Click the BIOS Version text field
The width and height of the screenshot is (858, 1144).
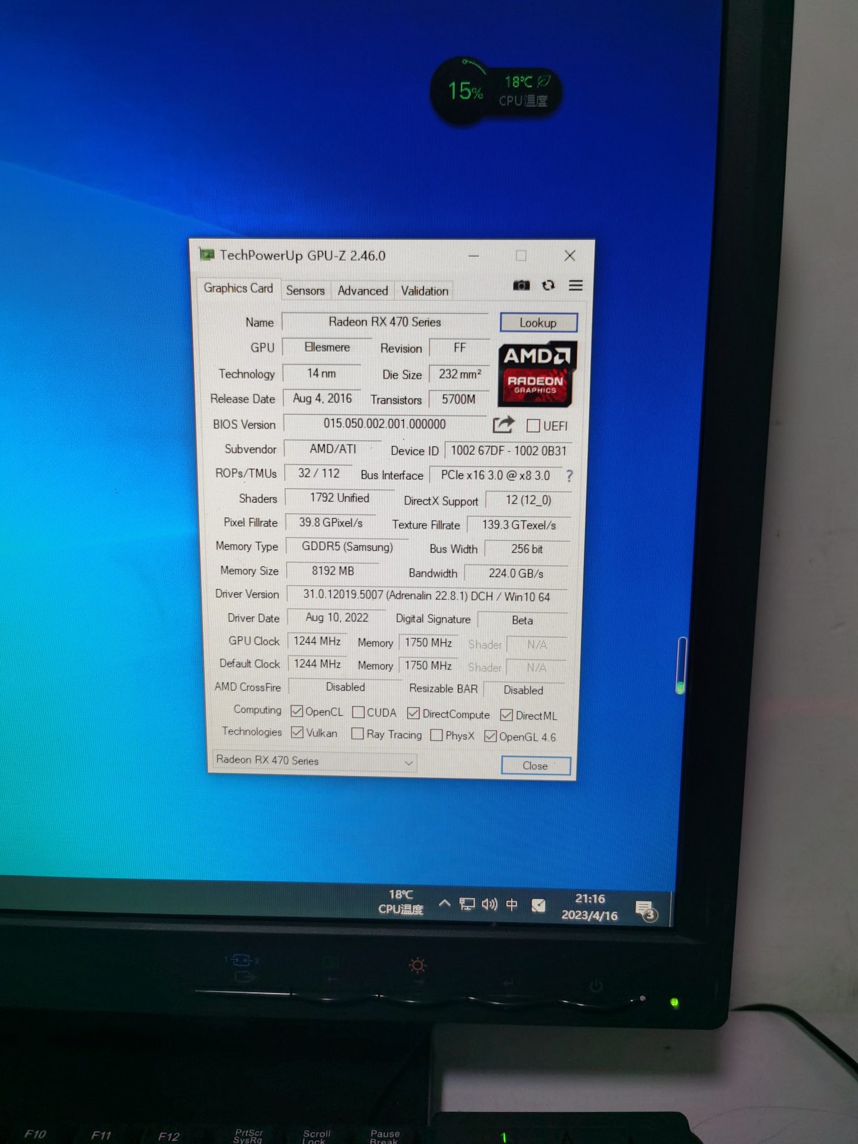(x=384, y=424)
